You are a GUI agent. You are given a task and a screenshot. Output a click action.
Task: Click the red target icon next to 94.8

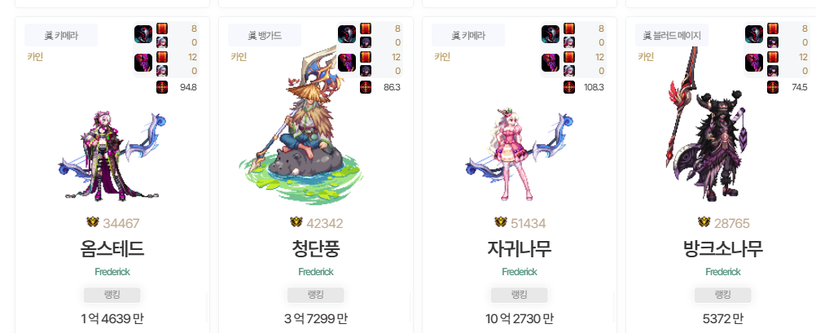(162, 87)
